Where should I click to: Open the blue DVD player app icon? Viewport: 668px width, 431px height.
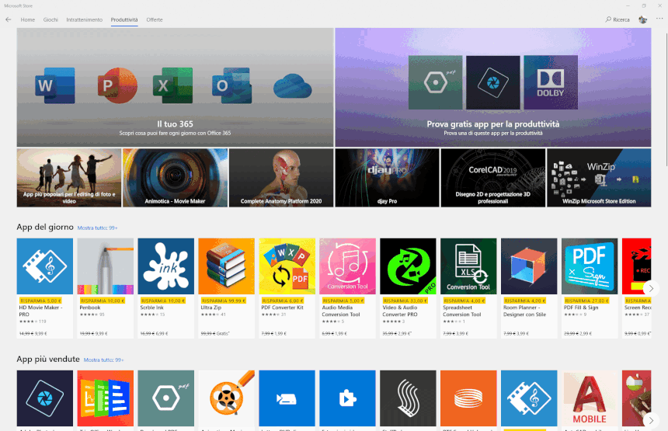point(287,398)
